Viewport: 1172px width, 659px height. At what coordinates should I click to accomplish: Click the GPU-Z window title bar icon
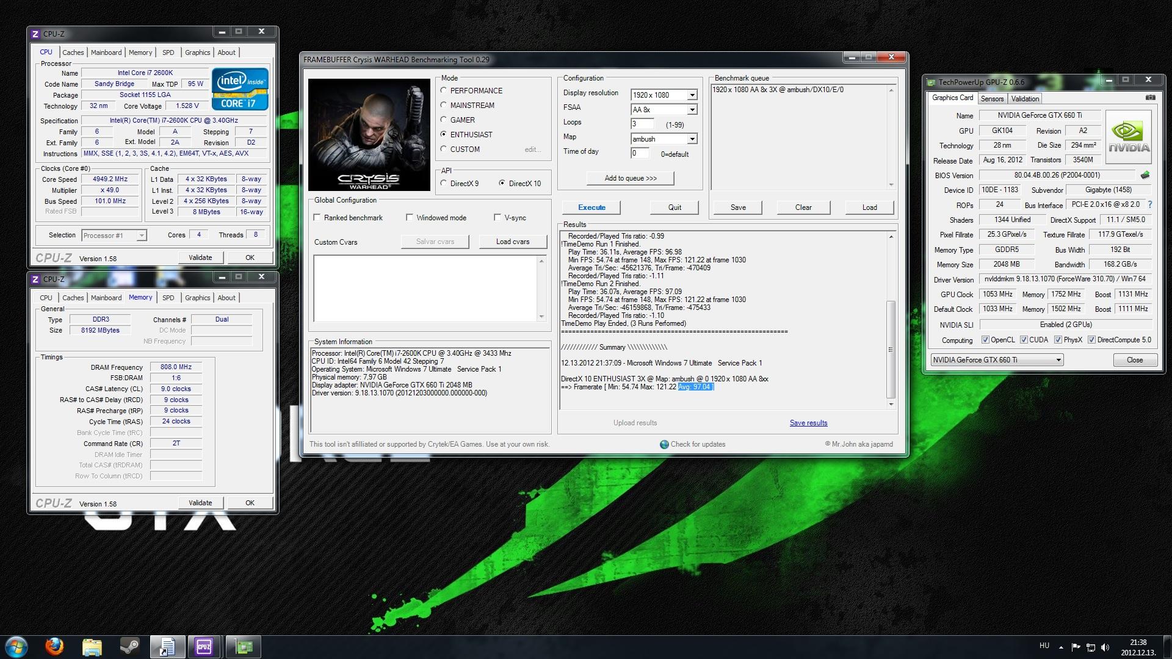point(931,82)
